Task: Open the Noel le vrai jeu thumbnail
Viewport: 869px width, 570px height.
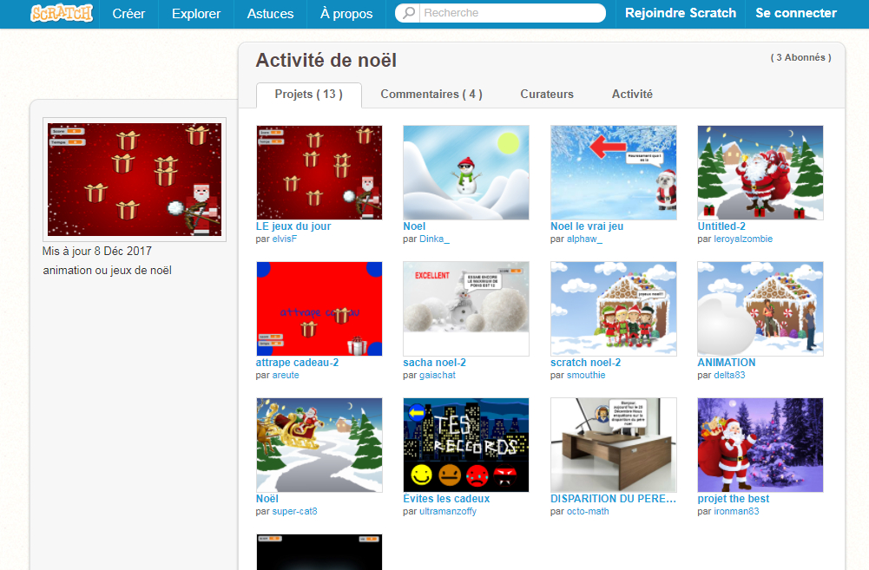Action: [614, 173]
